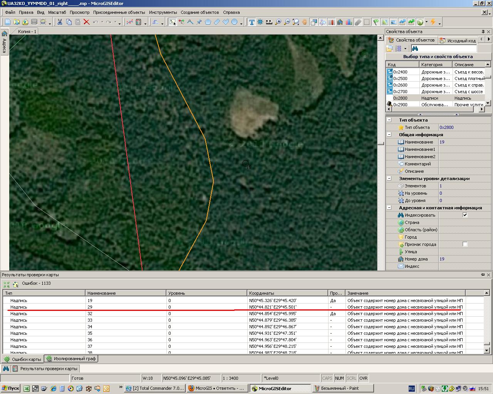Screen dimensions: 493x394
Task: Click the scissors Cut icon in toolbar
Action: 60,22
